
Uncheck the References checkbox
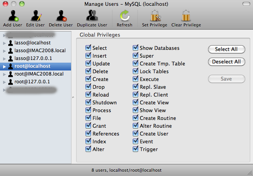tap(88, 134)
